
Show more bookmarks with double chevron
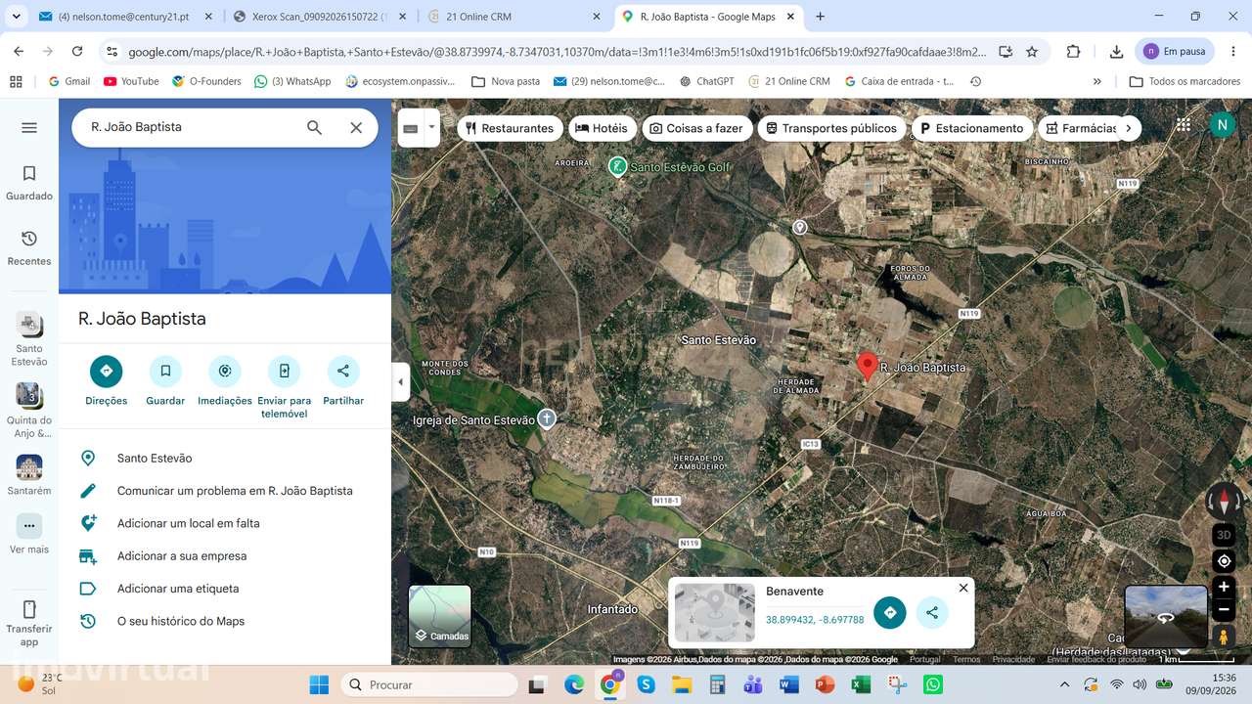[x=1097, y=81]
